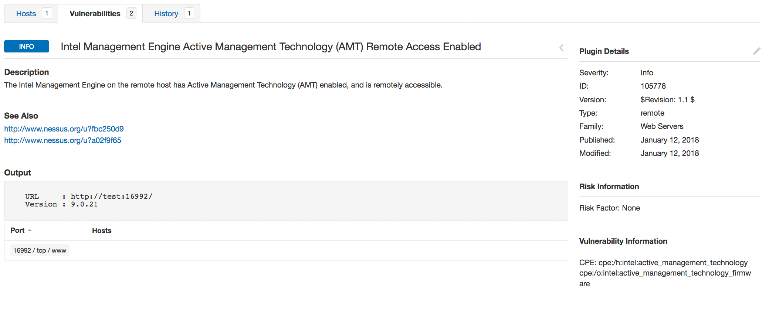Open the History tab

click(166, 14)
